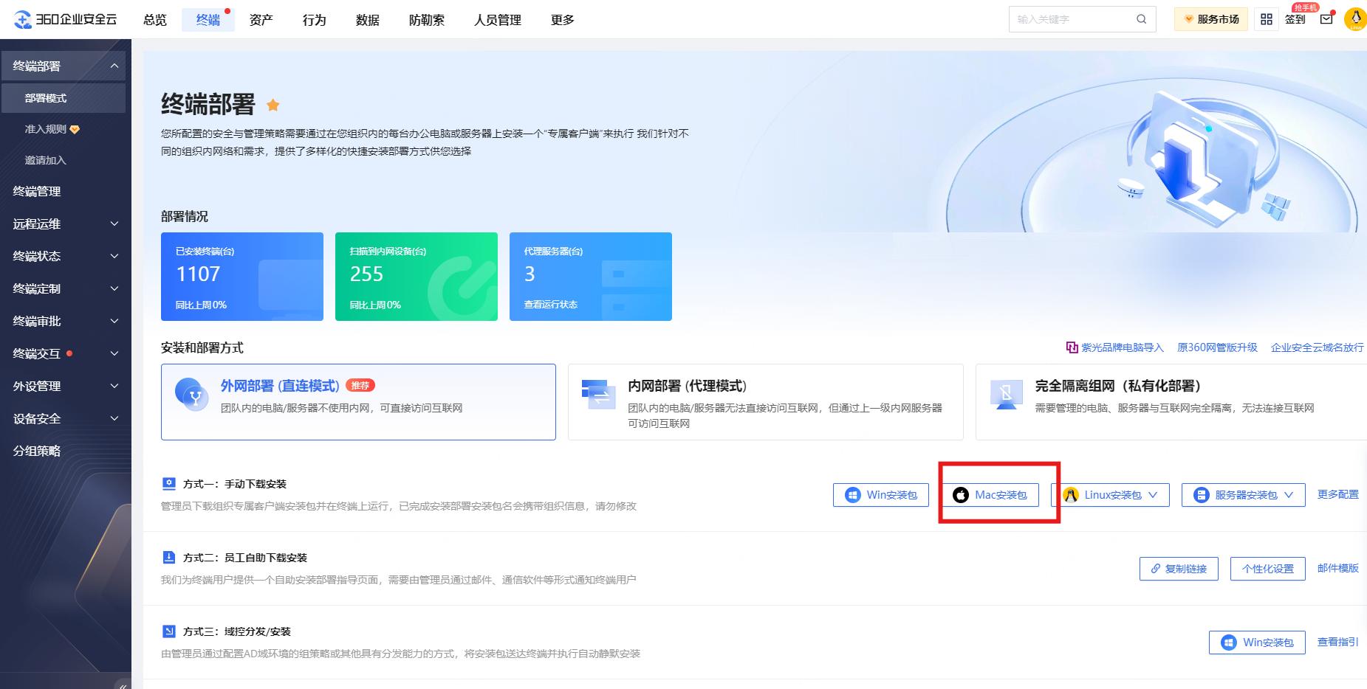1367x689 pixels.
Task: Click the search magnifier icon
Action: click(x=1142, y=19)
